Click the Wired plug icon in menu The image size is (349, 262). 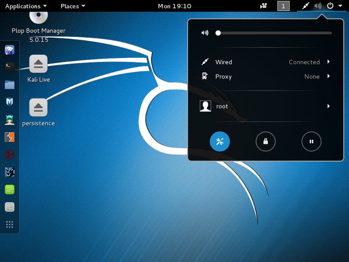click(205, 62)
